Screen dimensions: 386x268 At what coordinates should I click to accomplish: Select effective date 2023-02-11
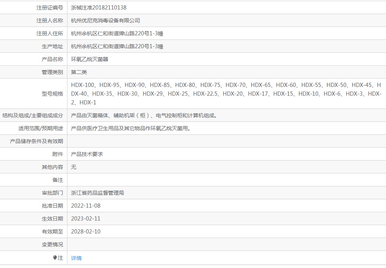click(86, 219)
